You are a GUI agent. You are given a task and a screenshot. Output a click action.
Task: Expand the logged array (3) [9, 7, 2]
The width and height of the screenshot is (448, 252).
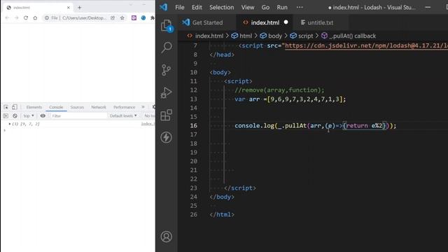[10, 124]
